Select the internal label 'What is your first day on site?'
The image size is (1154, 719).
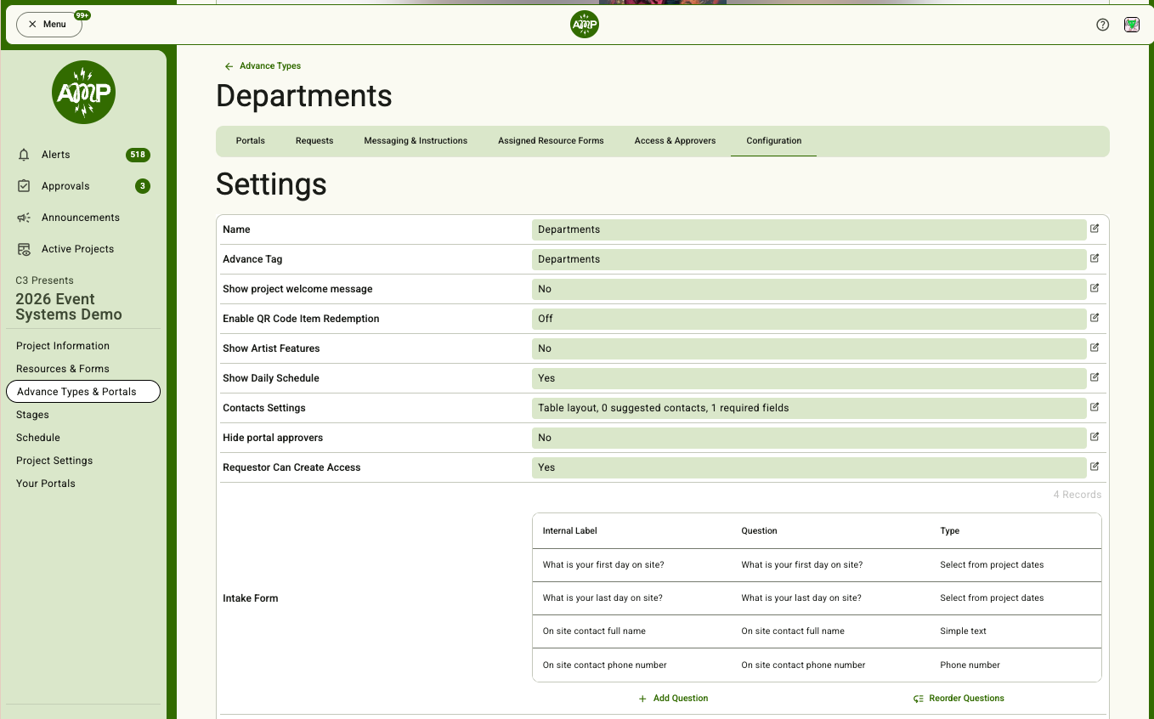[x=603, y=564]
